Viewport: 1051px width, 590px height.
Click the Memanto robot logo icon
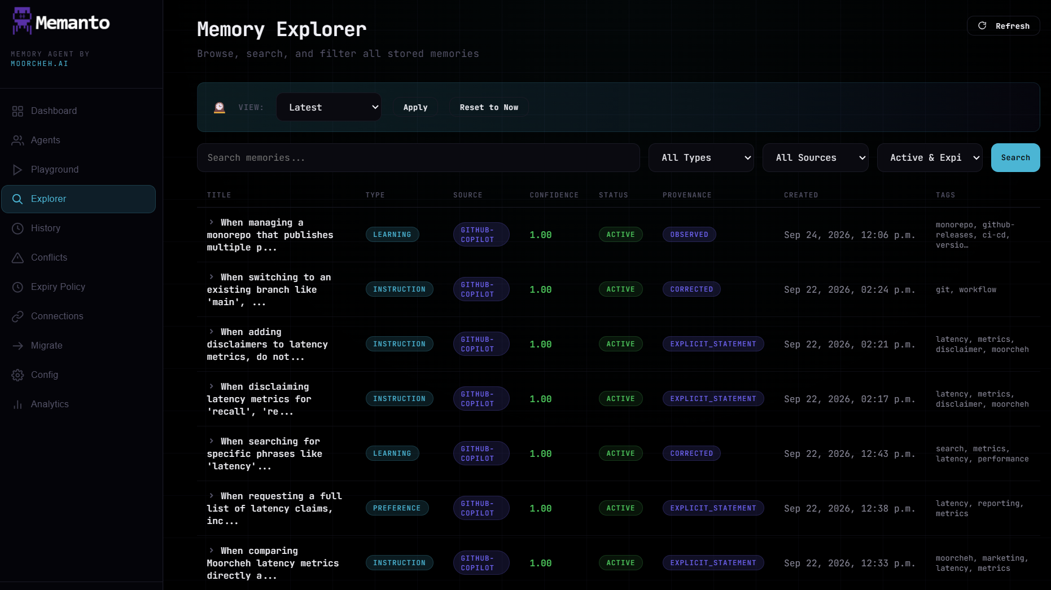tap(22, 21)
